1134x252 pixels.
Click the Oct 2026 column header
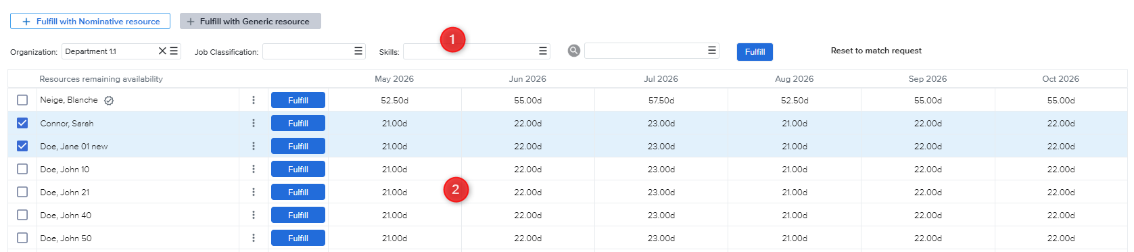tap(1060, 79)
